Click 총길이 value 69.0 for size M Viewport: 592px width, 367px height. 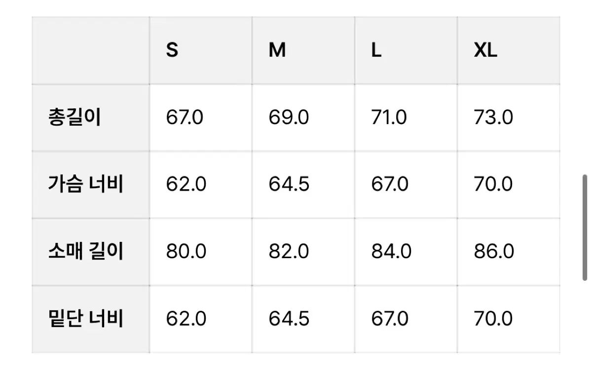point(289,118)
